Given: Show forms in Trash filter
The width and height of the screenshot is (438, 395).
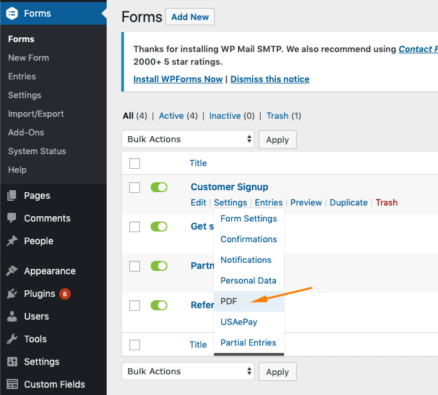Looking at the screenshot, I should pos(277,115).
